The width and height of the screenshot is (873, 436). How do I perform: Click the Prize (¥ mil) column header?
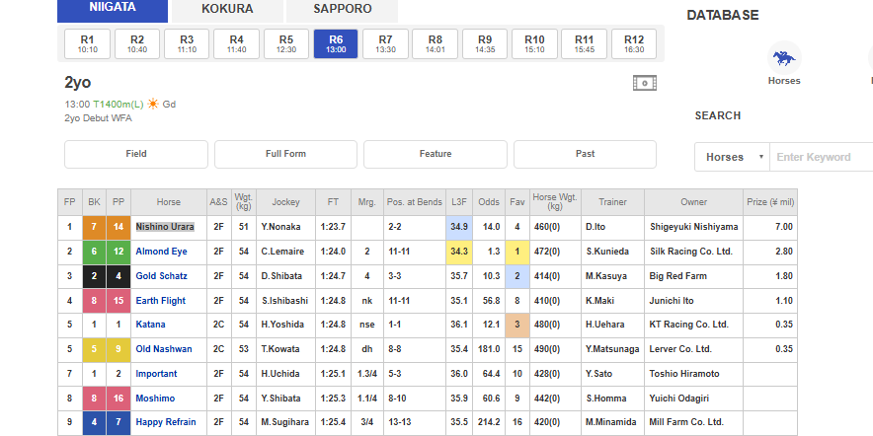(770, 202)
